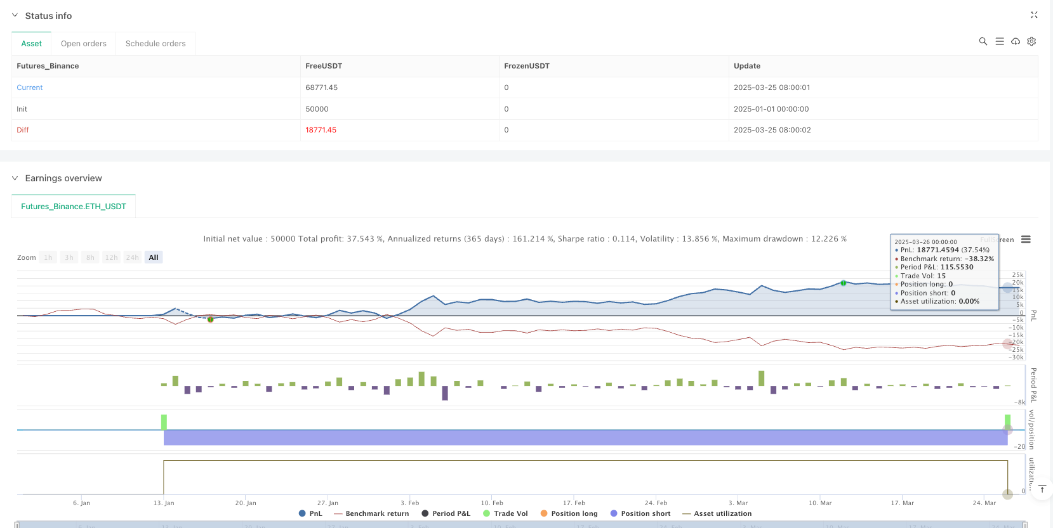
Task: Select the Futures_Binance.ETH_USDT chart tab
Action: pyautogui.click(x=74, y=207)
